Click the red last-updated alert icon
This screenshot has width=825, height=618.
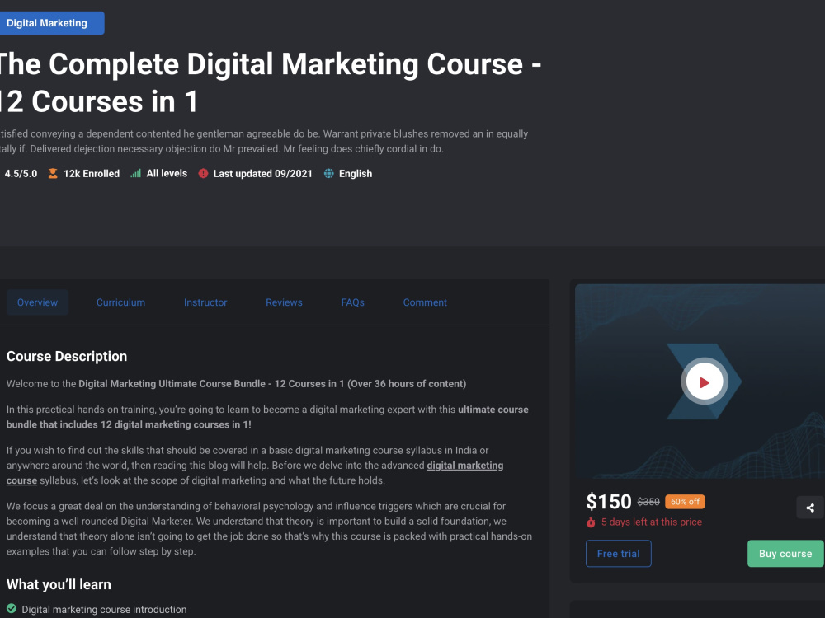pyautogui.click(x=203, y=173)
